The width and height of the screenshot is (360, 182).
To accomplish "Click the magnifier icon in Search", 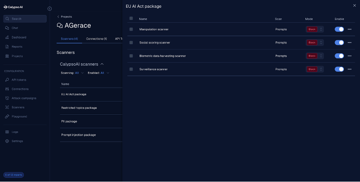I will [x=7, y=19].
